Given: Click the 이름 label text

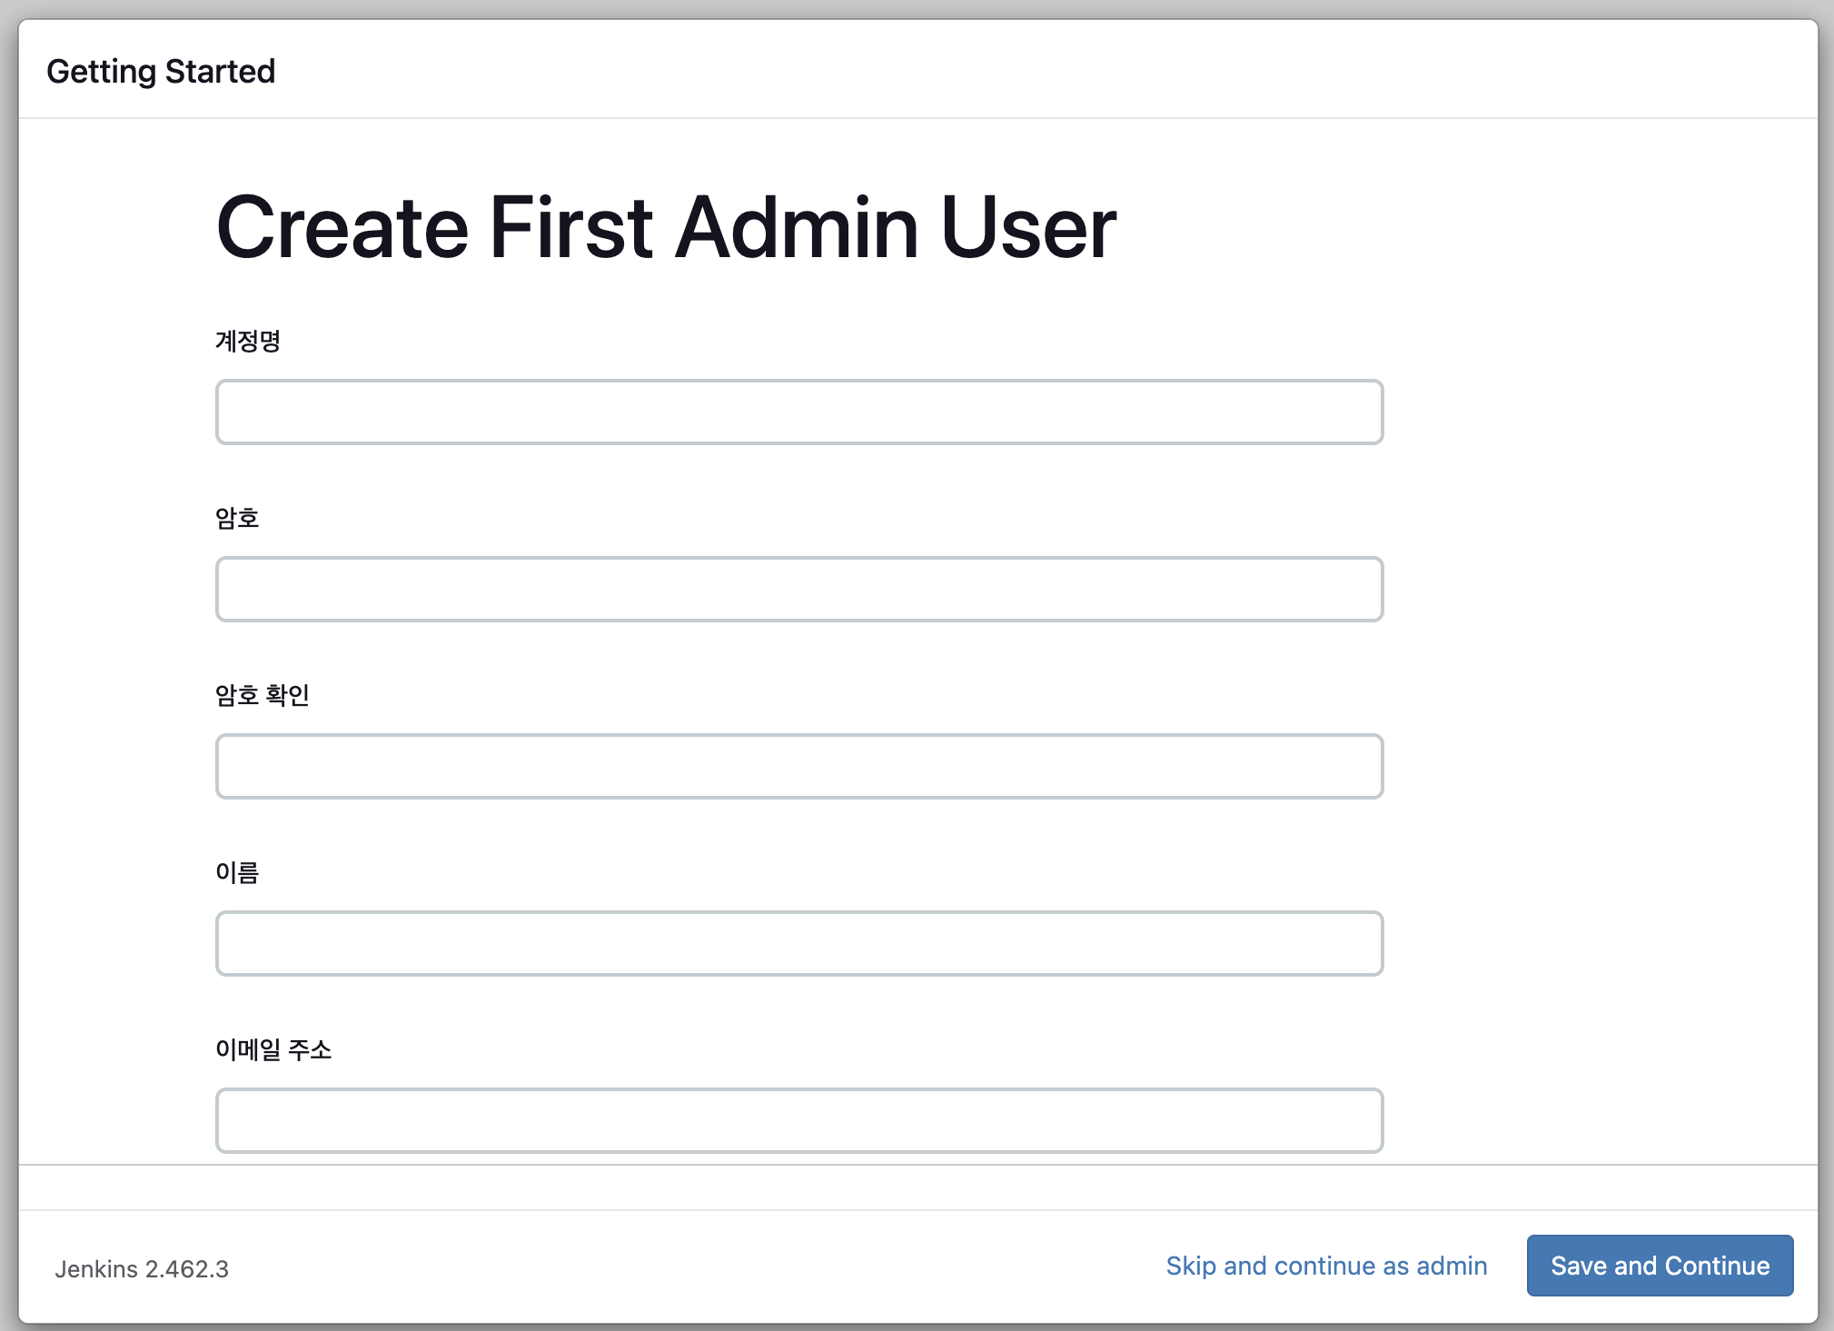Looking at the screenshot, I should (237, 872).
